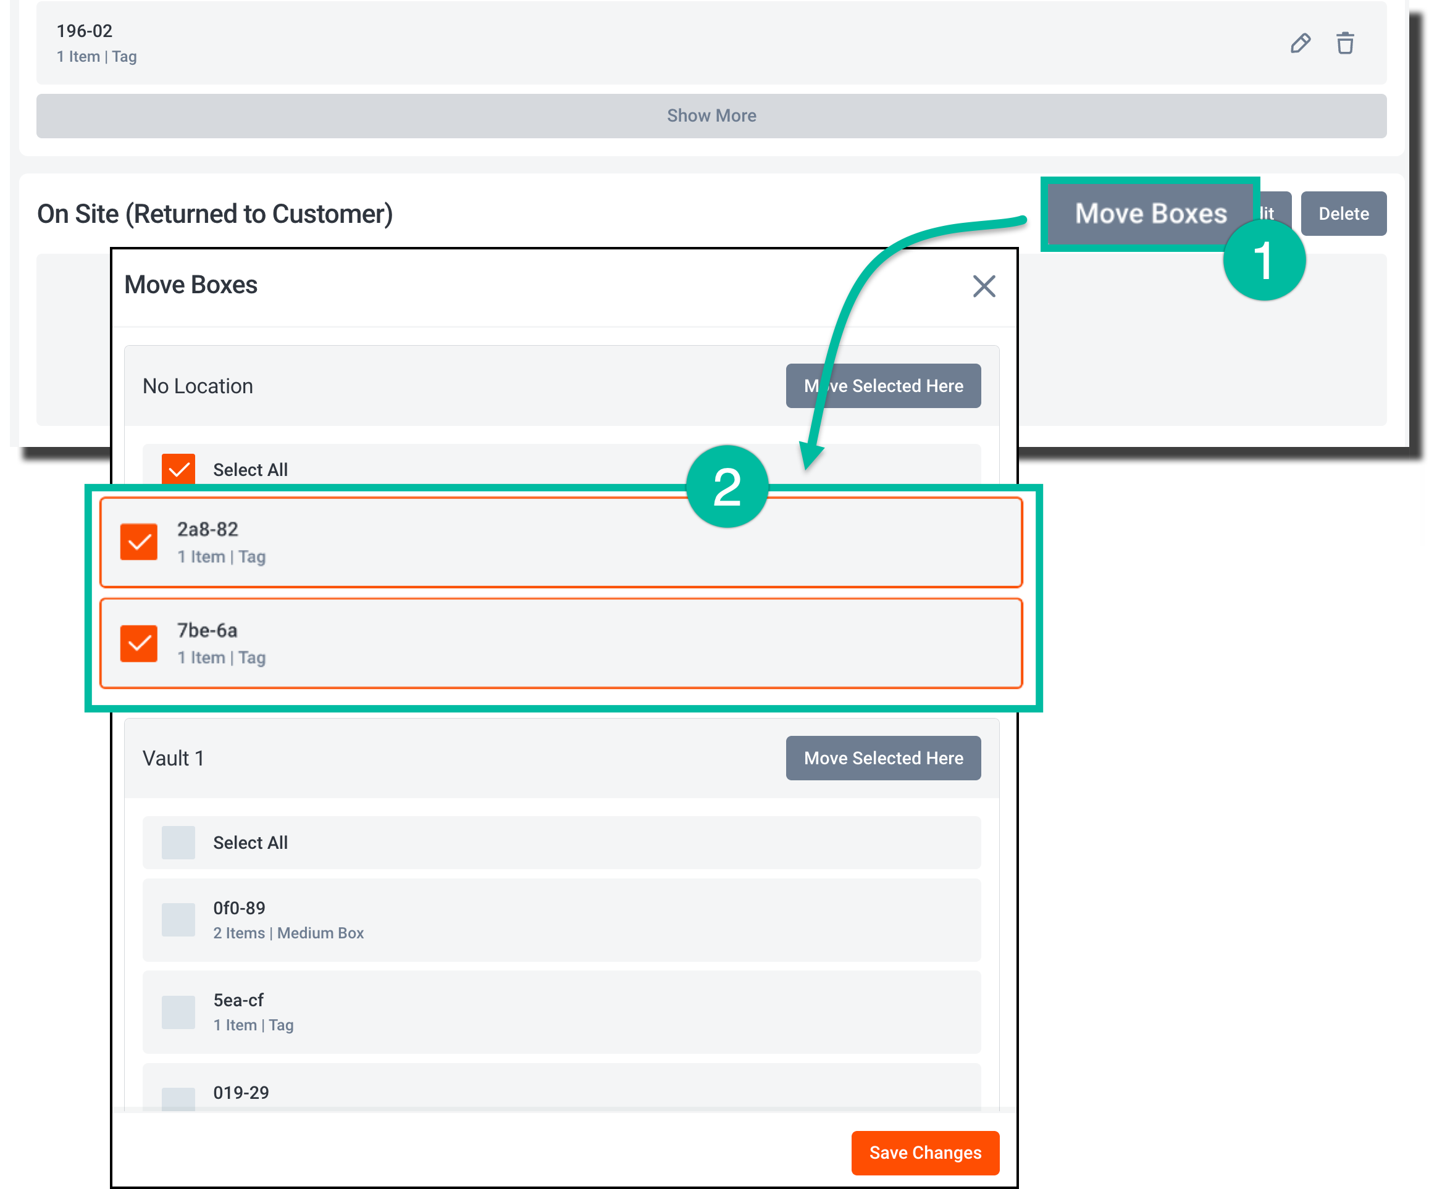Click the On Site (Returned to Customer) heading
The width and height of the screenshot is (1429, 1189).
(x=215, y=214)
